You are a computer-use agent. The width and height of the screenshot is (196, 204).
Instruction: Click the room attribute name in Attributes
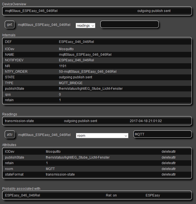click(x=9, y=169)
